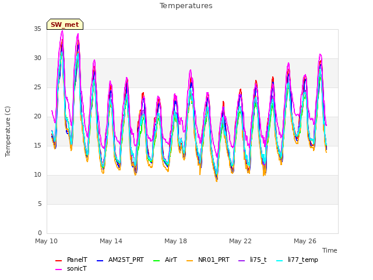Image resolution: width=373 pixels, height=280 pixels.
Task: Click the 15 y-axis tick label
Action: tap(37, 145)
